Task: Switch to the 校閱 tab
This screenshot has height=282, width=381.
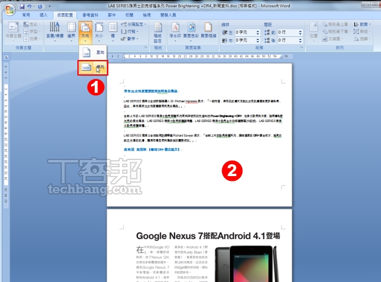Action: point(129,15)
